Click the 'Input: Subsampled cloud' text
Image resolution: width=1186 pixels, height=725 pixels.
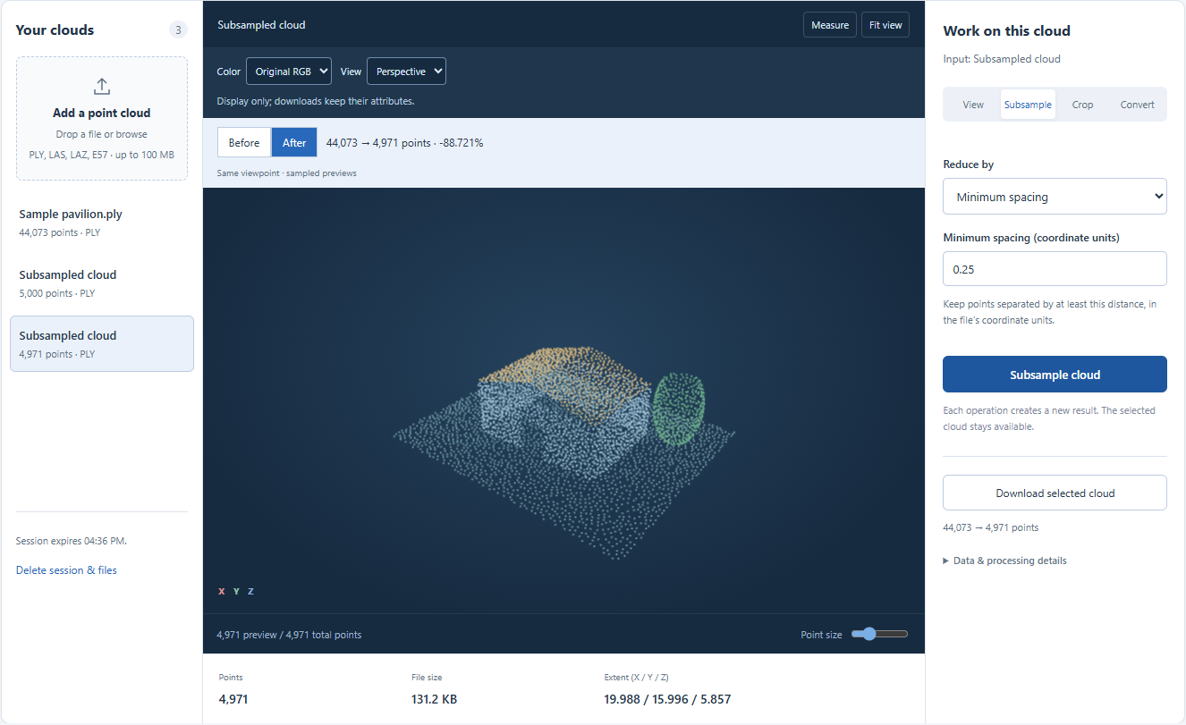click(1002, 59)
